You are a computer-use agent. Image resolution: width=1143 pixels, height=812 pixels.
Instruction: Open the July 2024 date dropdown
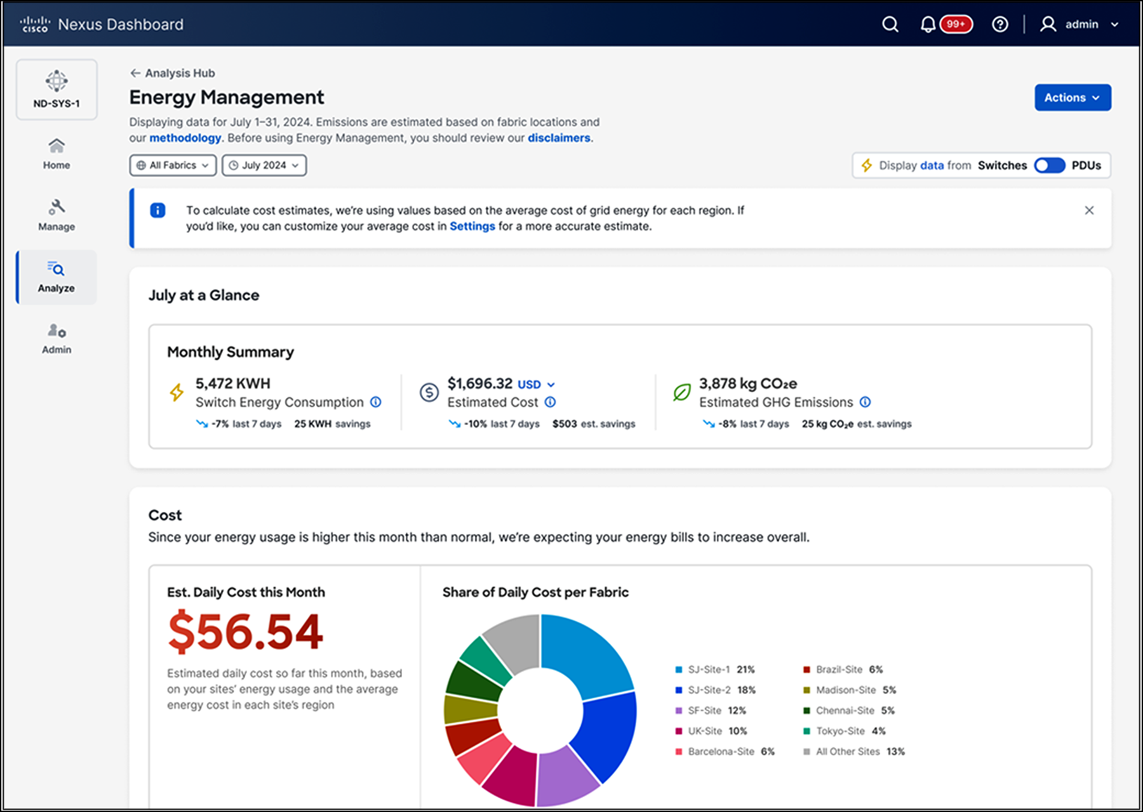coord(264,165)
